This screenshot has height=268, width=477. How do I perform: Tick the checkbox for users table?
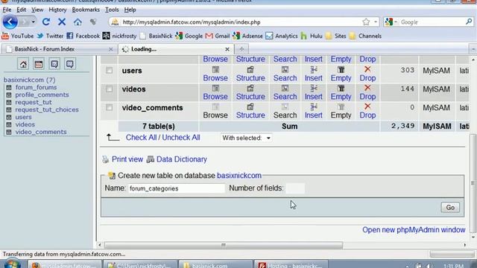pos(110,71)
